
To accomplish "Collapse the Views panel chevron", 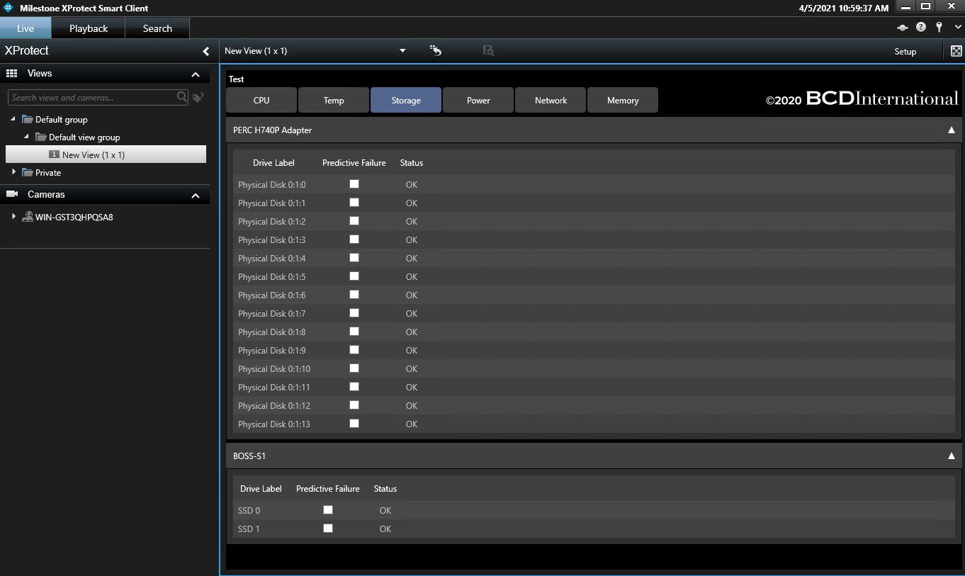I will (x=196, y=74).
